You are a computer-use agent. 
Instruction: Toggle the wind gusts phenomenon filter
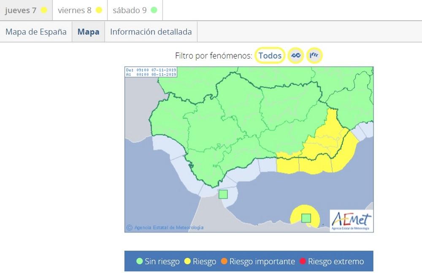click(x=314, y=55)
